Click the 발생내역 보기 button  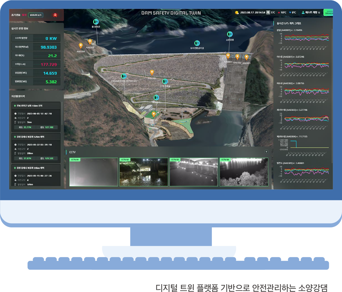coord(36,15)
